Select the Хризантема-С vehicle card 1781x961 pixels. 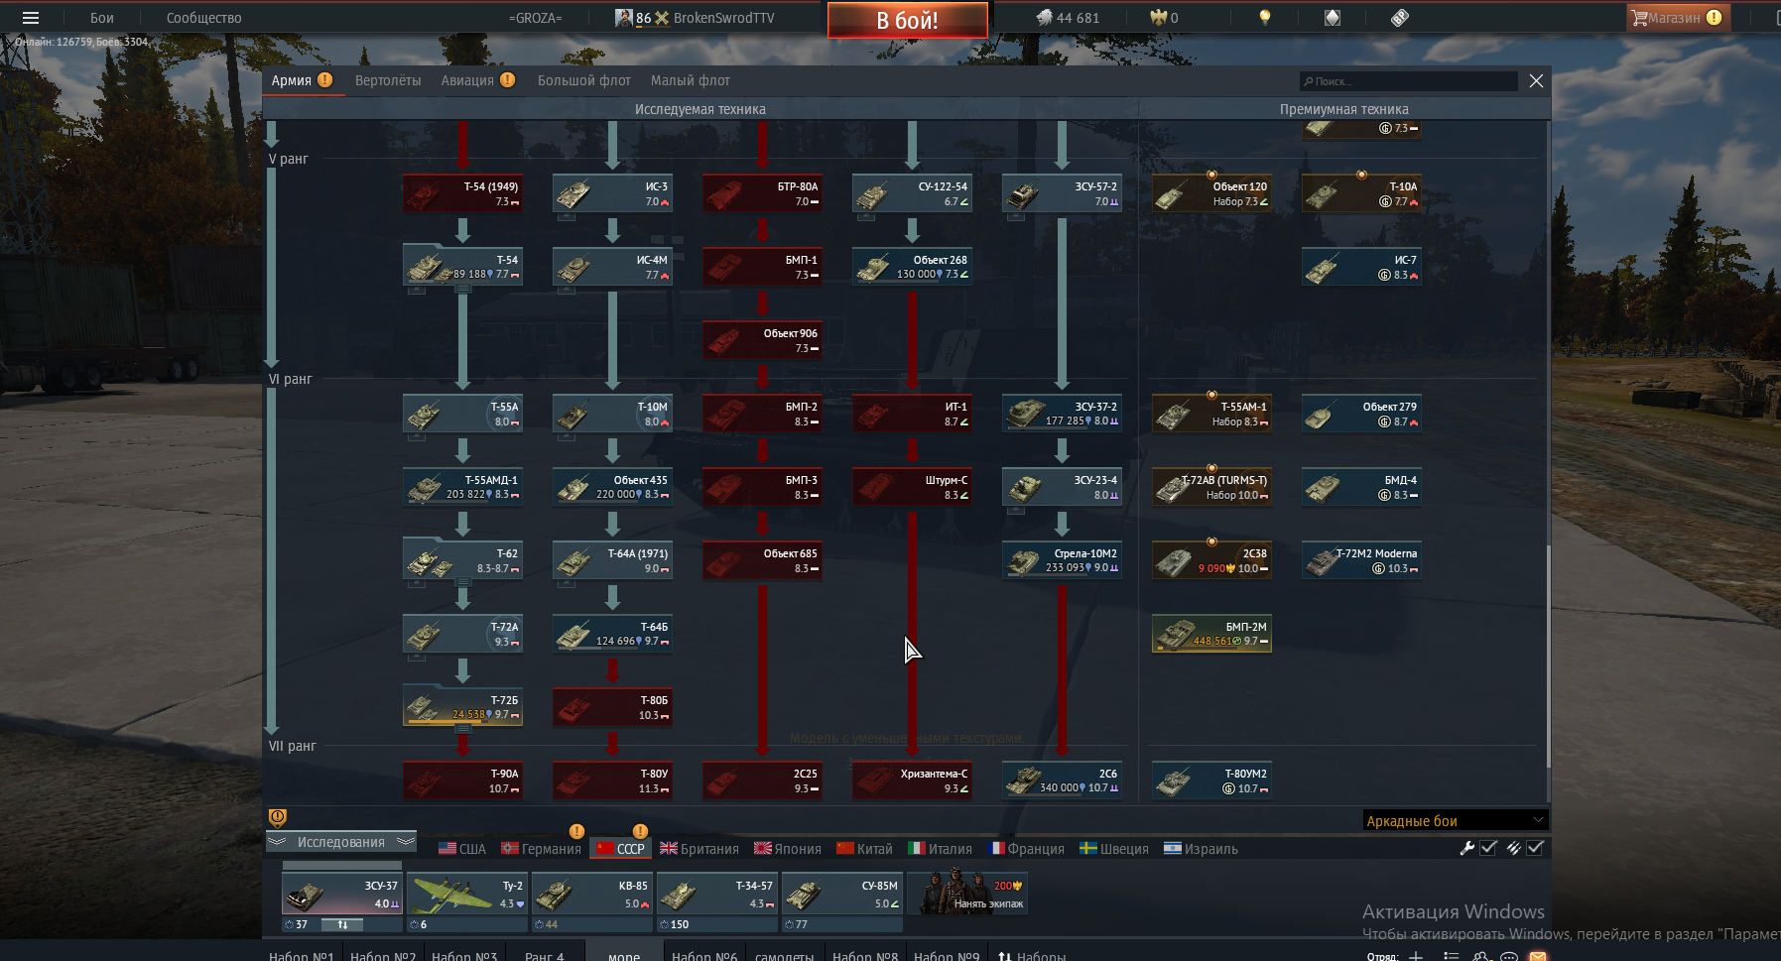pos(912,781)
